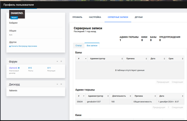
Task: Sort Баны table by Срок column
Action: click(175, 58)
